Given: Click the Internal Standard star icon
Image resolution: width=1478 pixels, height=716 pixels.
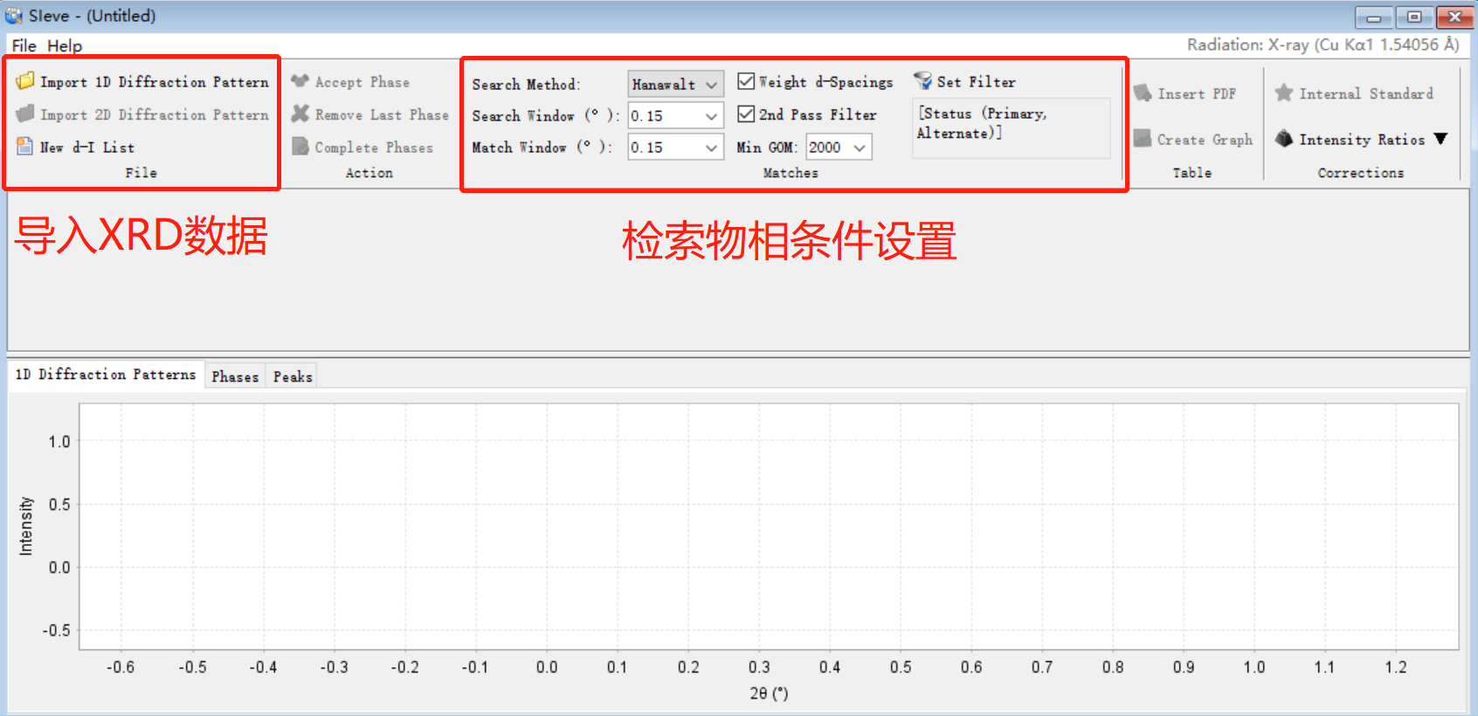Looking at the screenshot, I should pyautogui.click(x=1283, y=93).
